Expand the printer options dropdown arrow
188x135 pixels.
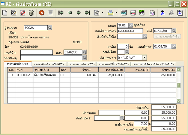point(116,13)
